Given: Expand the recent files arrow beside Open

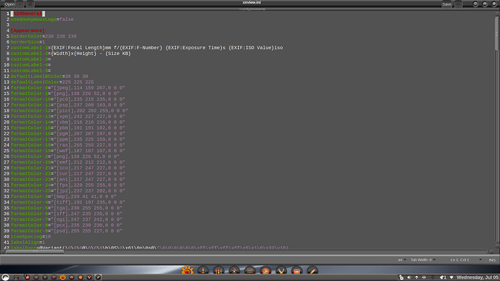Looking at the screenshot, I should point(20,4).
